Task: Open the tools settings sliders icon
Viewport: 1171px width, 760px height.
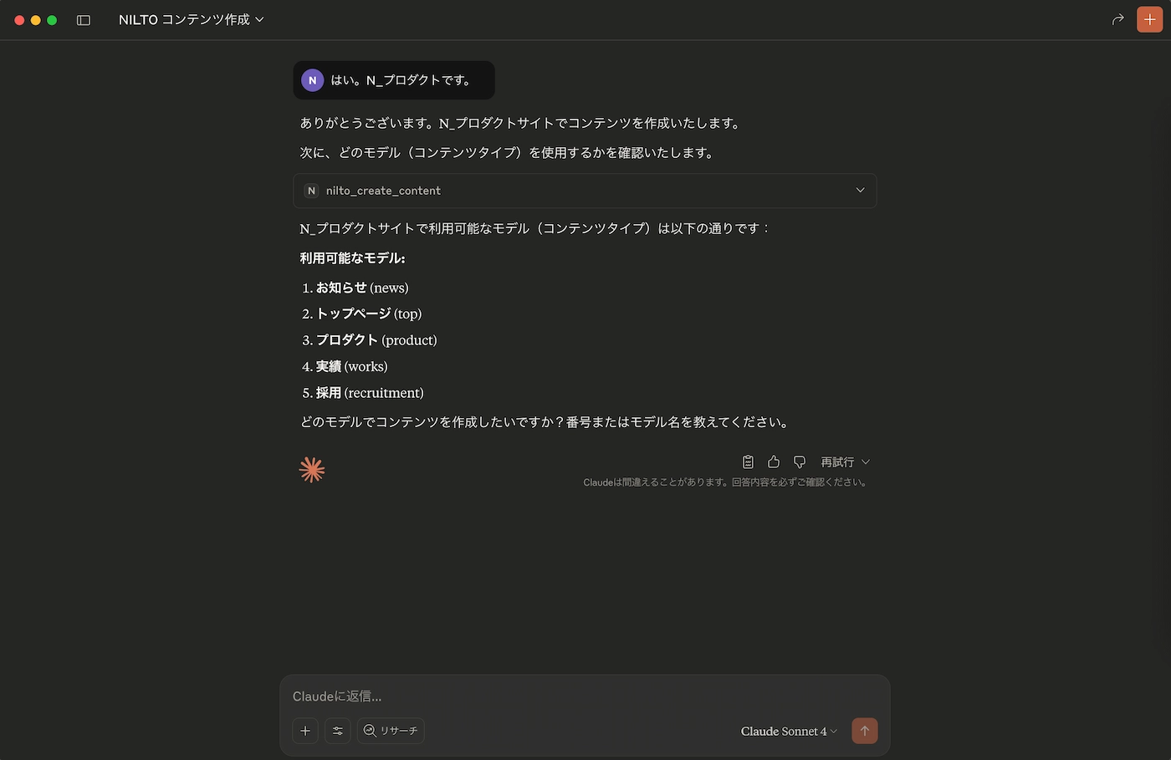Action: [338, 731]
